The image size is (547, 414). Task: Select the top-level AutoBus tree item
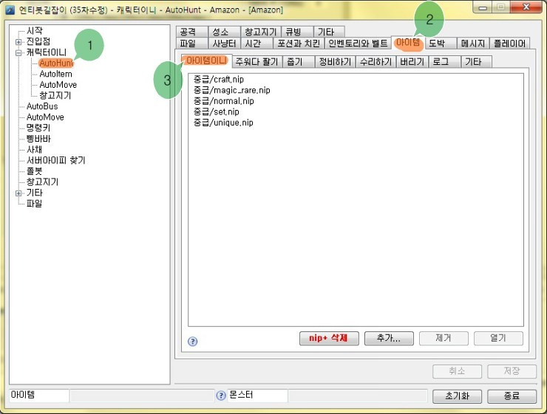coord(42,106)
